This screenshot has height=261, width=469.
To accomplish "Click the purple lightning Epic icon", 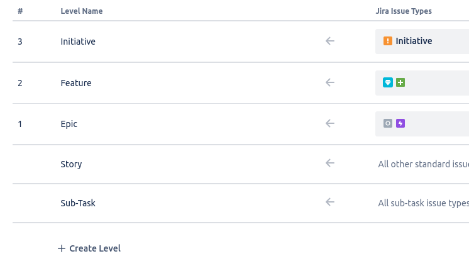I will (x=400, y=123).
